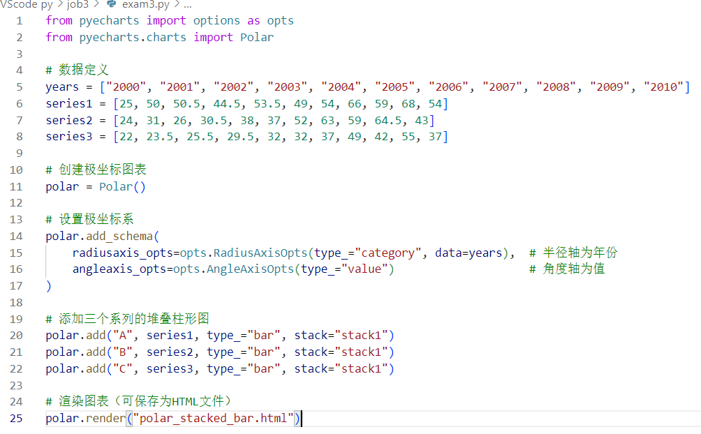Click the string "C" on line 22
The height and width of the screenshot is (434, 701).
(x=122, y=369)
